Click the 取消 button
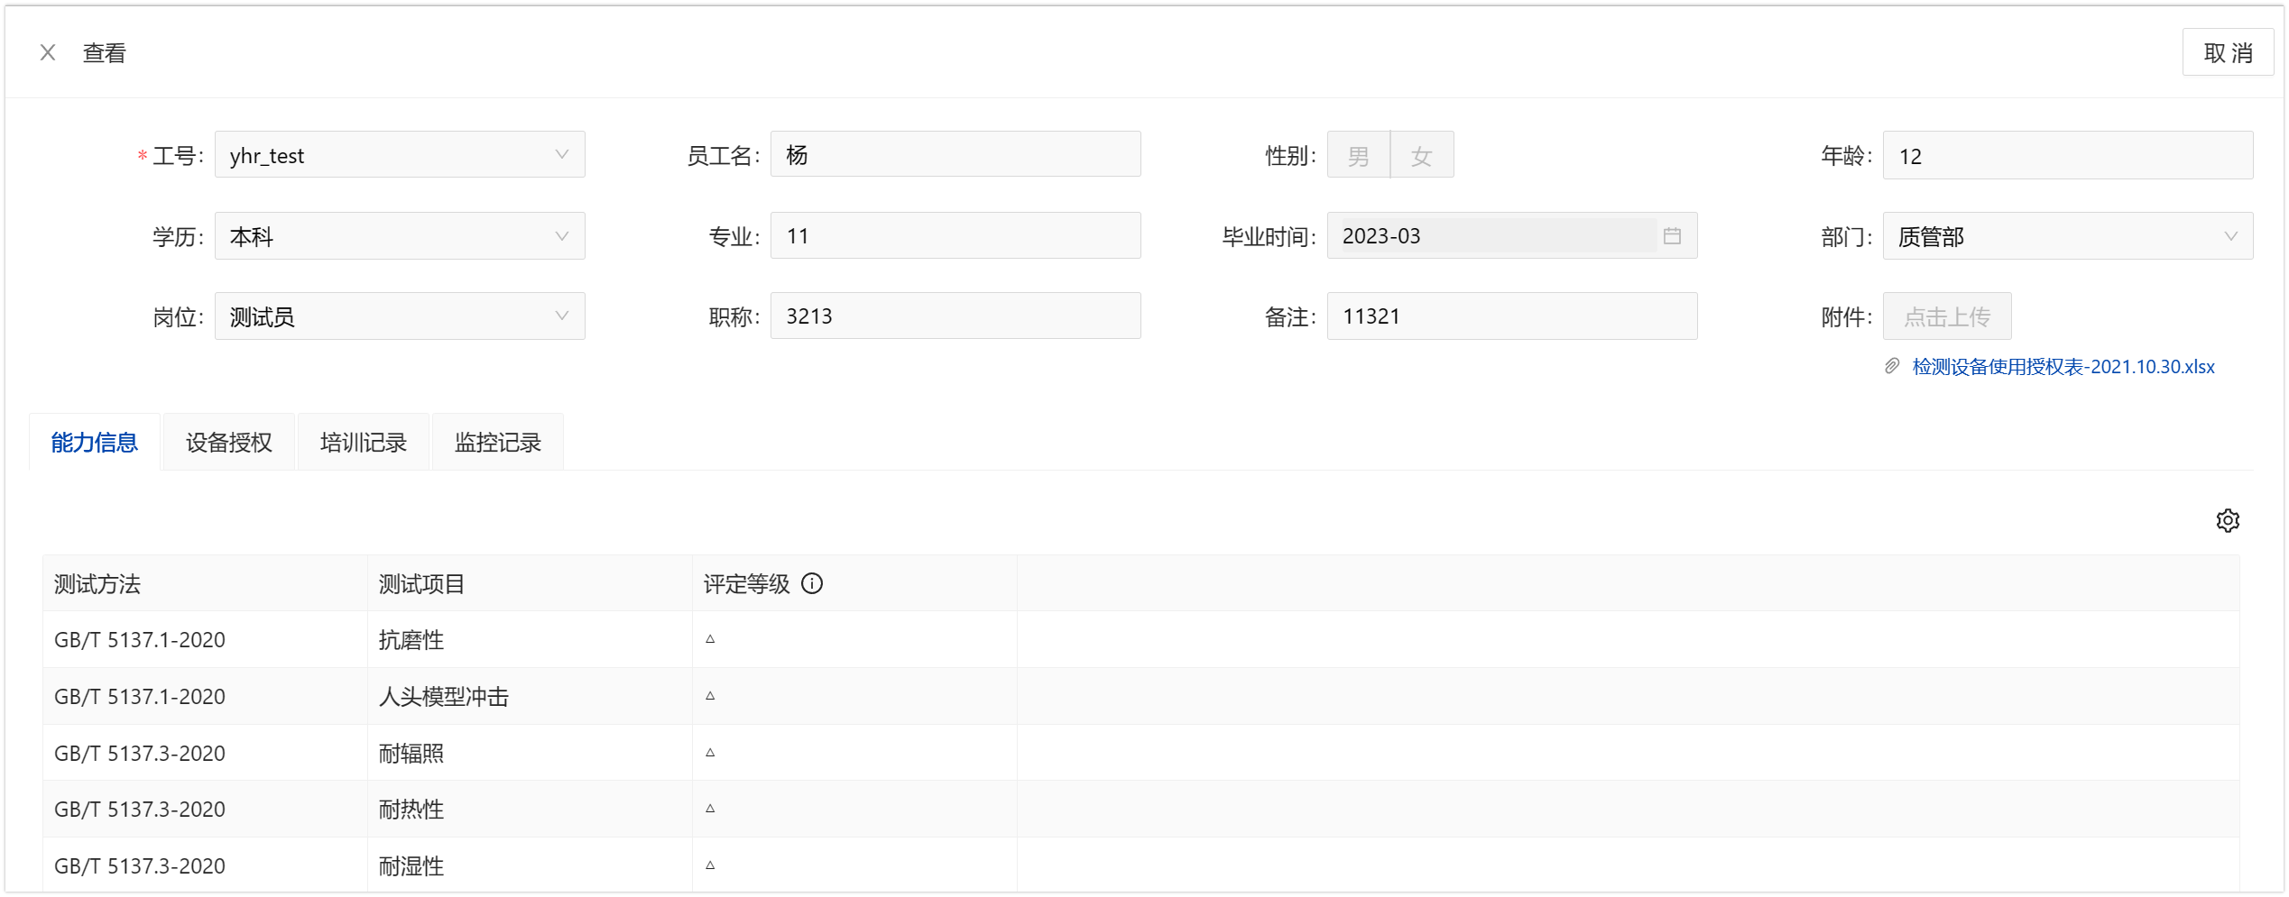The image size is (2289, 897). 2227,53
